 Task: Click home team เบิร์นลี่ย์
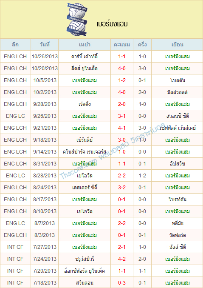coord(85,140)
